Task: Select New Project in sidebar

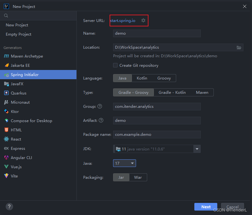Action: coord(38,25)
